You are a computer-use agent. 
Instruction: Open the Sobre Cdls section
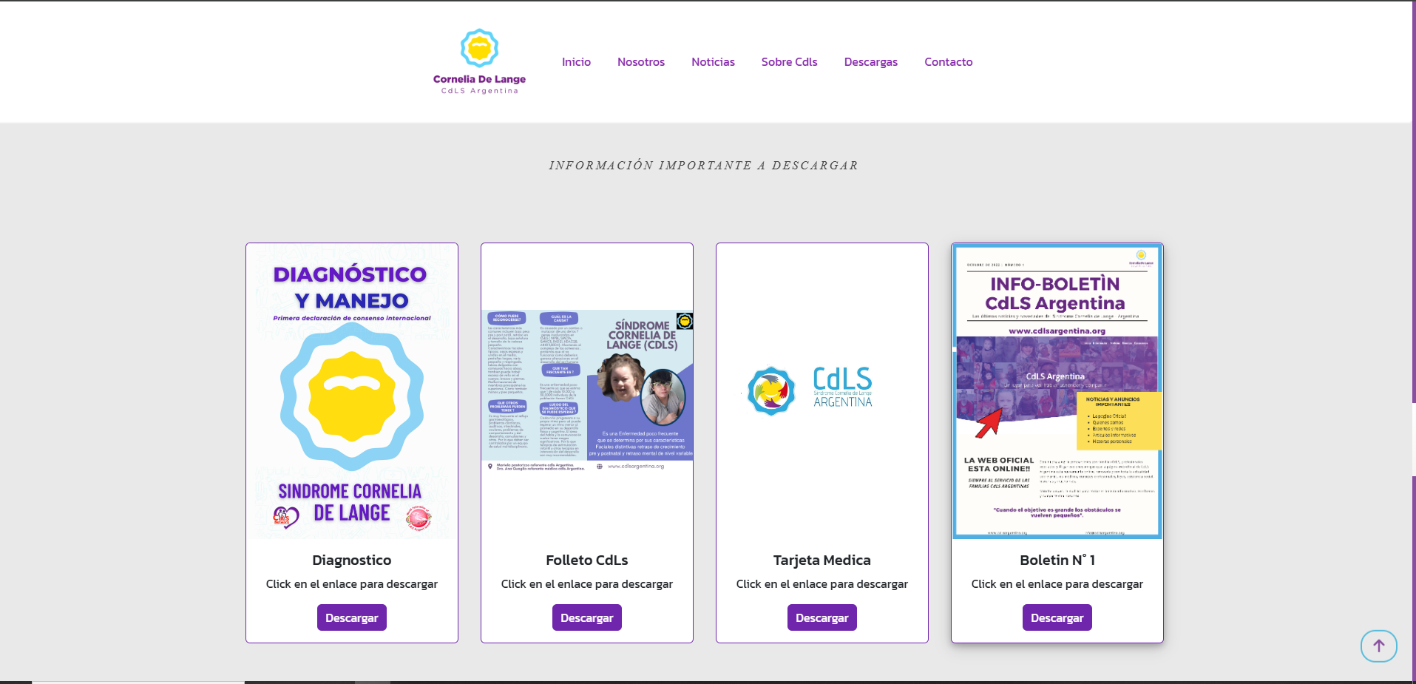point(788,62)
